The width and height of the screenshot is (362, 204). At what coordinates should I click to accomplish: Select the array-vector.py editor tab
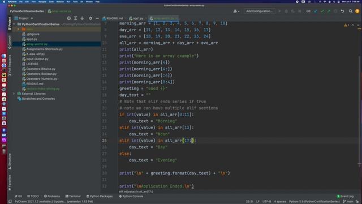click(x=163, y=18)
